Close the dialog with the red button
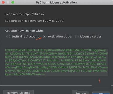 3,2
